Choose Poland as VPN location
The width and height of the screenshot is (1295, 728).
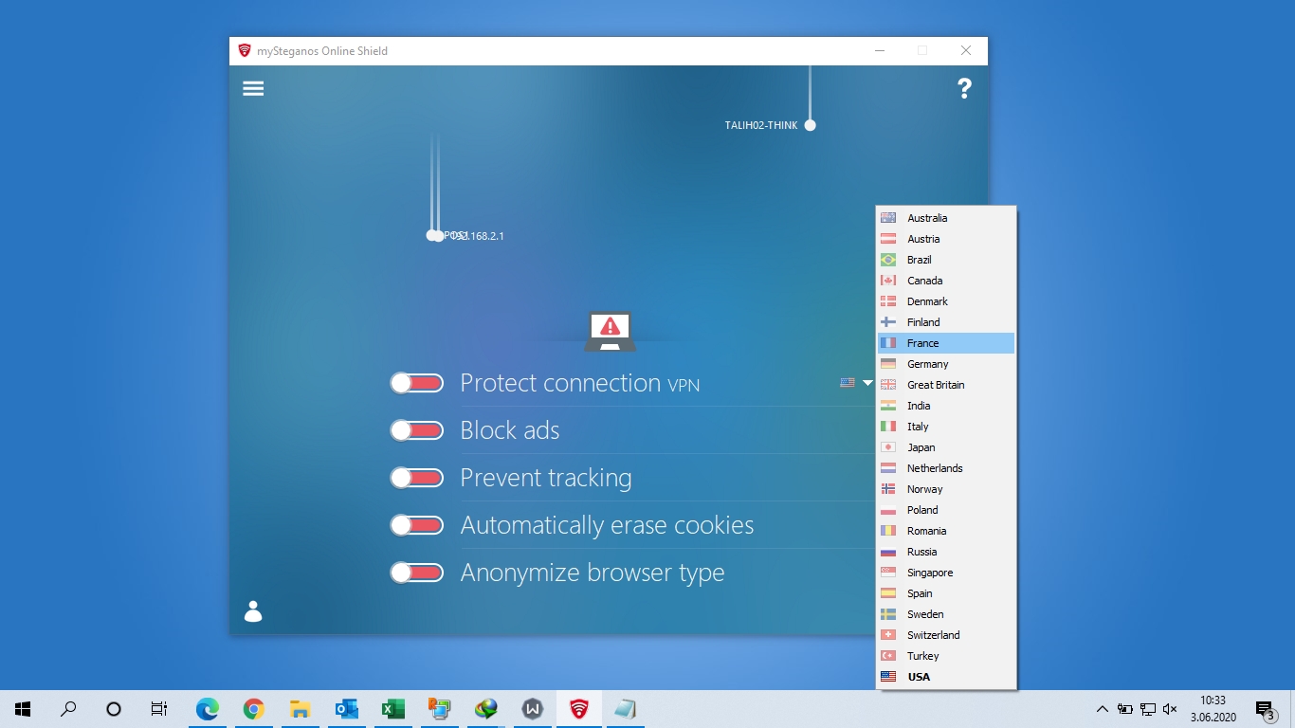946,510
